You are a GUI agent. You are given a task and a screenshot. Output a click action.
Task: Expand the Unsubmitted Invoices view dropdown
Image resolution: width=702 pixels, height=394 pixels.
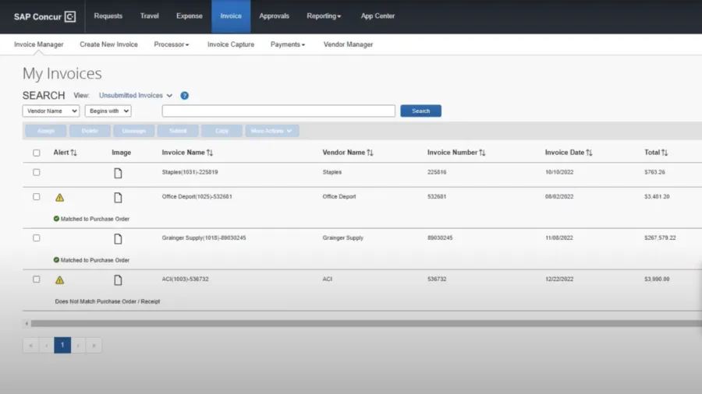click(x=136, y=96)
